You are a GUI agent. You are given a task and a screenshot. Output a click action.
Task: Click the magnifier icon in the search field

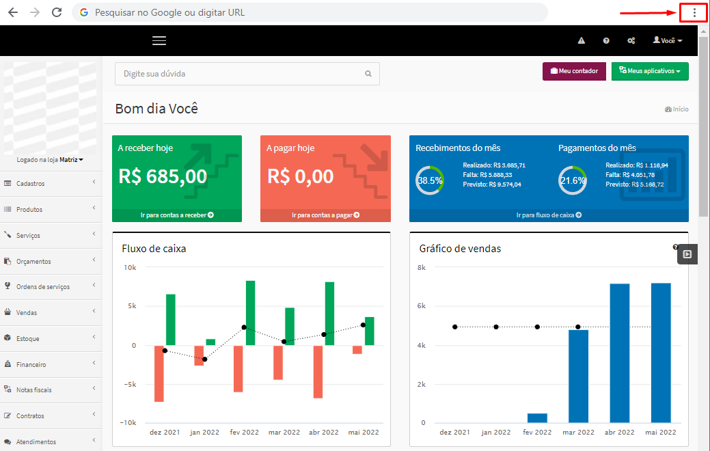coord(368,73)
